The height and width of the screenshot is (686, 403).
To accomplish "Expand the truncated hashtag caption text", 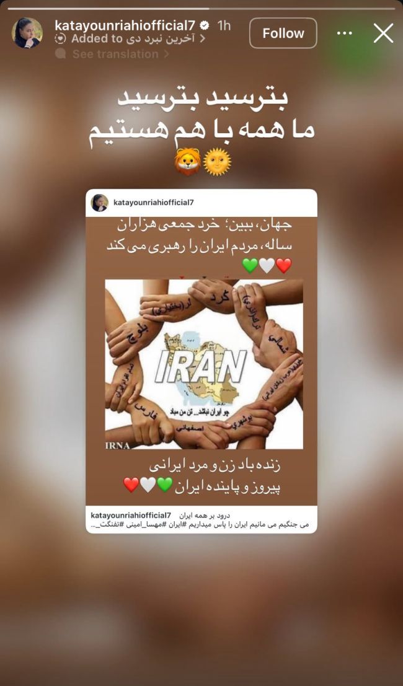I will pos(200,524).
